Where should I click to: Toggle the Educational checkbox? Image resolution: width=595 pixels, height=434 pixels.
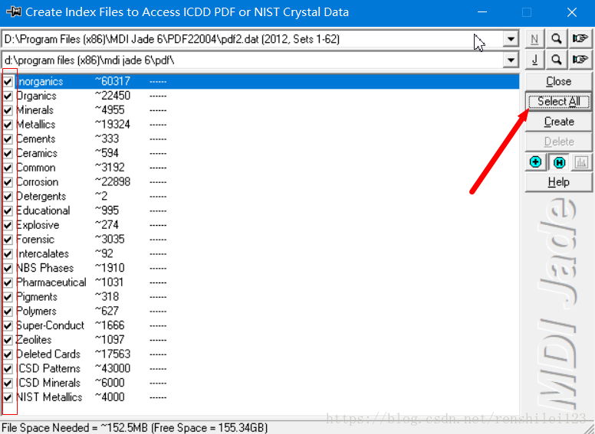coord(8,211)
